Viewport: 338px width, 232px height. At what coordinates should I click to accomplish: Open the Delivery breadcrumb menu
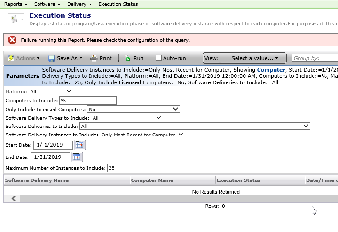(79, 4)
